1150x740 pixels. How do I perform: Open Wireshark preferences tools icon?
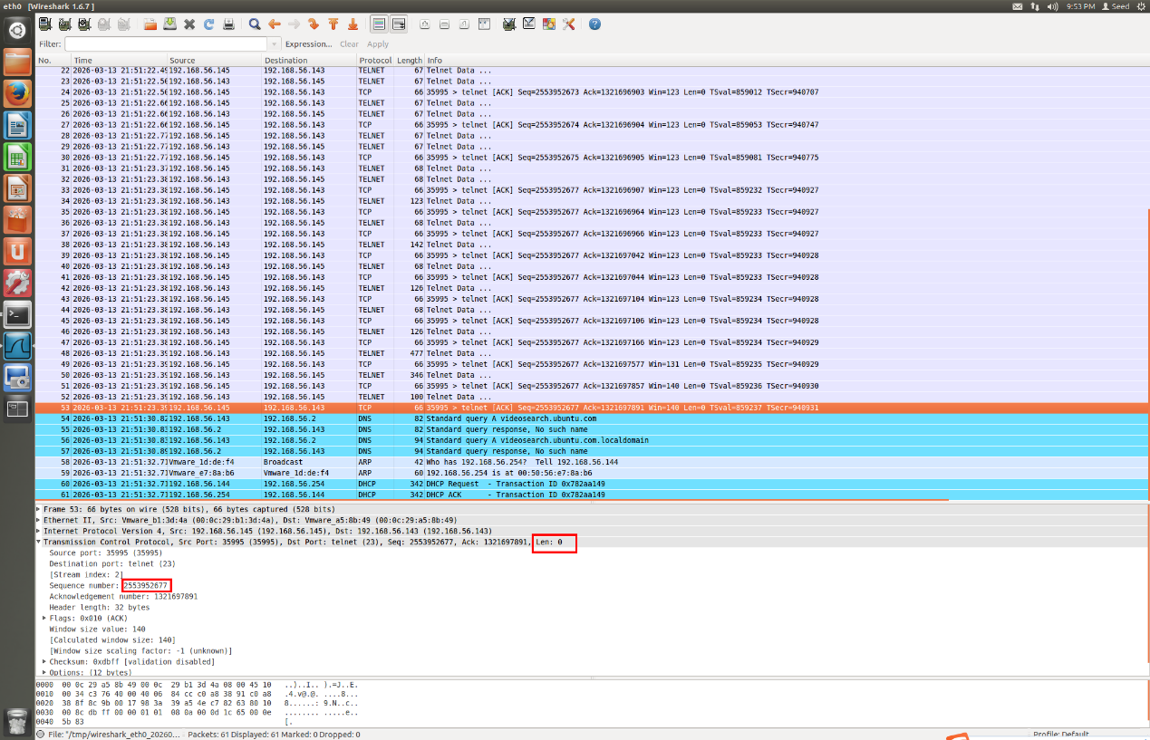point(568,24)
